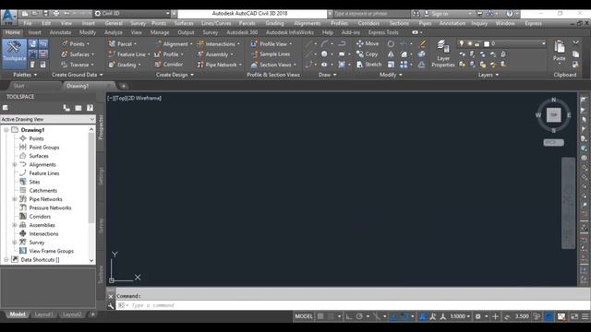Click the Print icon in quick access toolbar
This screenshot has width=591, height=332.
[x=56, y=14]
